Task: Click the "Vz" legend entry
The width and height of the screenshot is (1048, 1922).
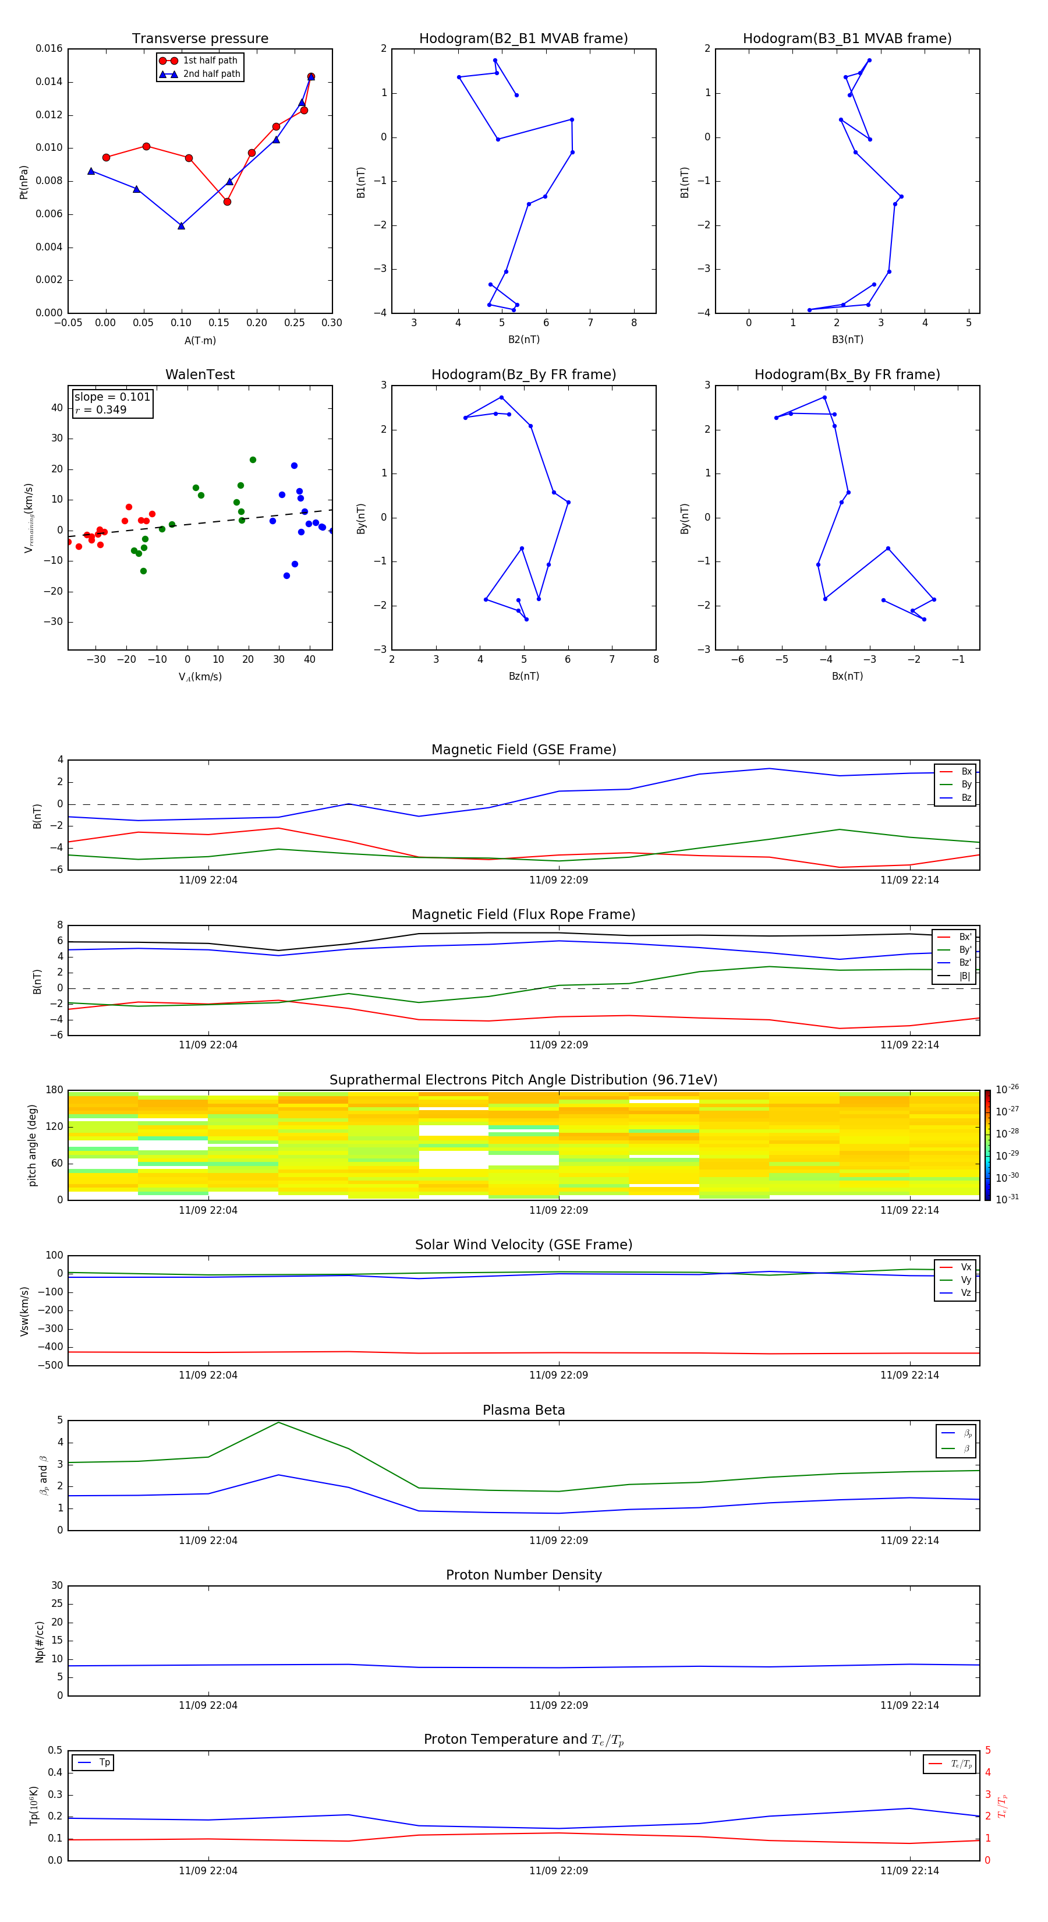Action: 955,1293
